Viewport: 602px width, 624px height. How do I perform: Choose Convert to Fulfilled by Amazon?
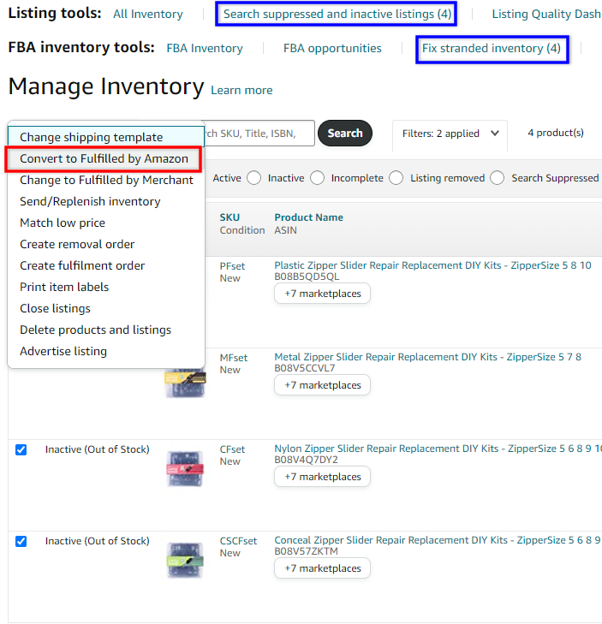pyautogui.click(x=104, y=159)
